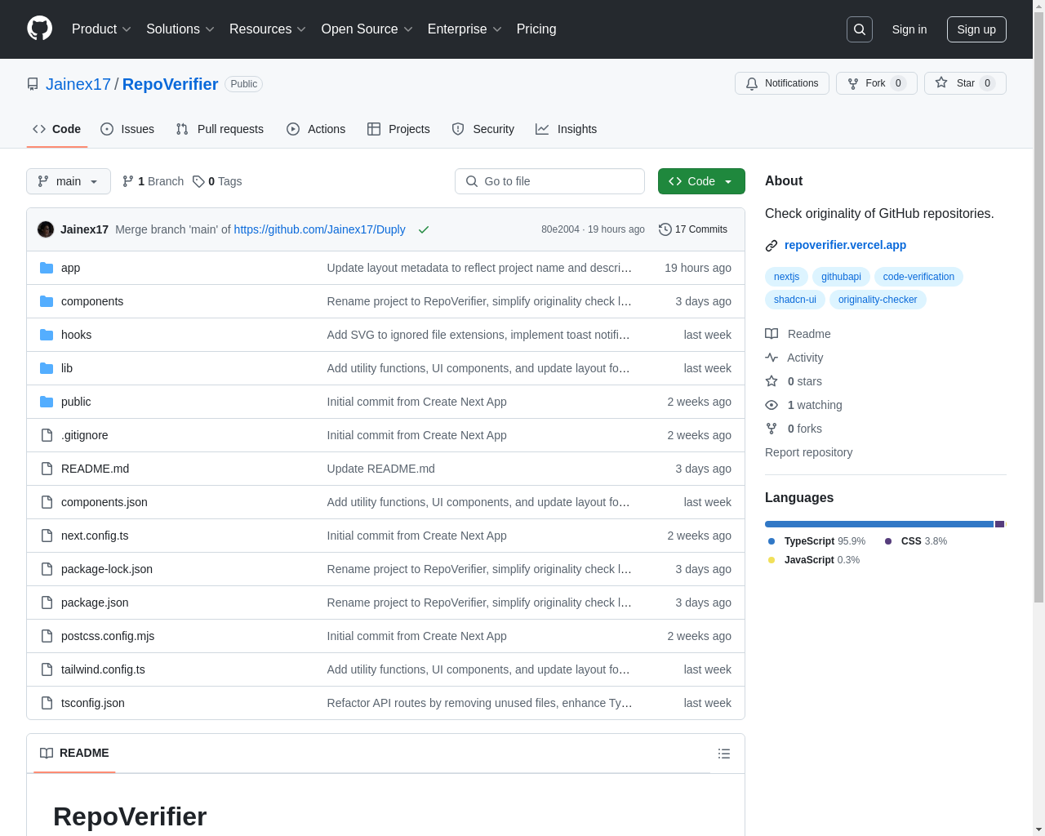The width and height of the screenshot is (1045, 836).
Task: Click the search magnifier icon button
Action: (x=860, y=29)
